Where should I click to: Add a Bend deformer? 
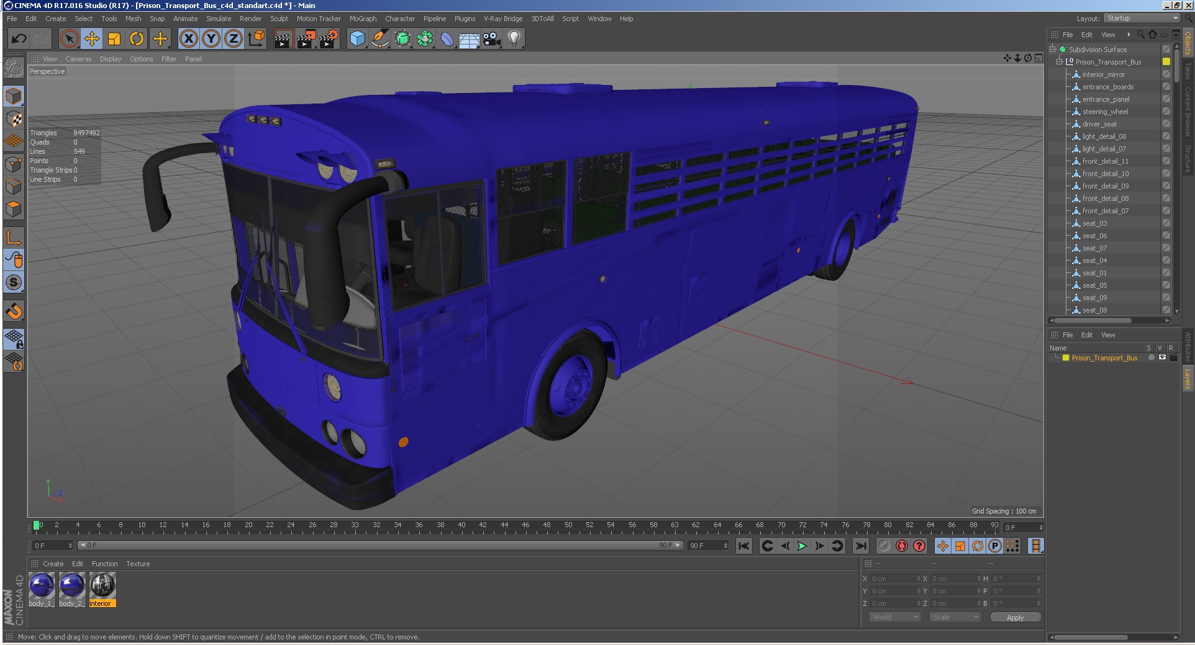click(447, 39)
